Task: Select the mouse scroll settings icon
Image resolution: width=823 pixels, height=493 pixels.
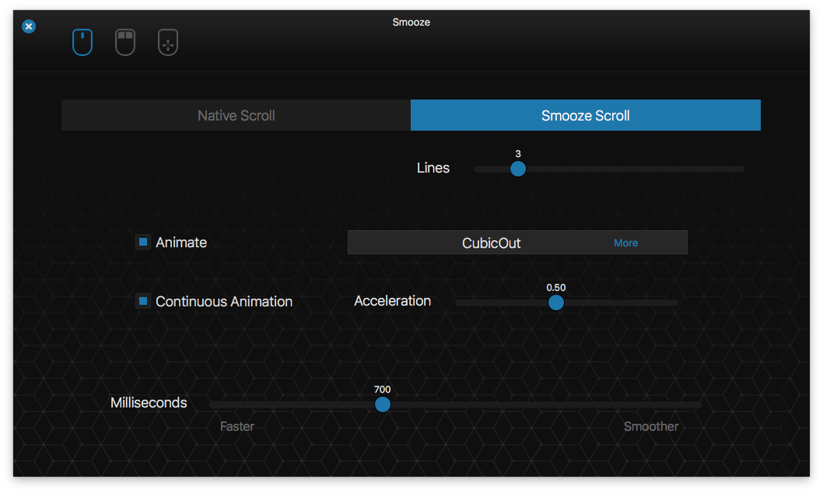Action: coord(82,42)
